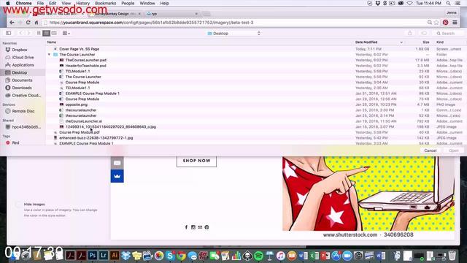Open Chrome's hamburger menu

[455, 23]
